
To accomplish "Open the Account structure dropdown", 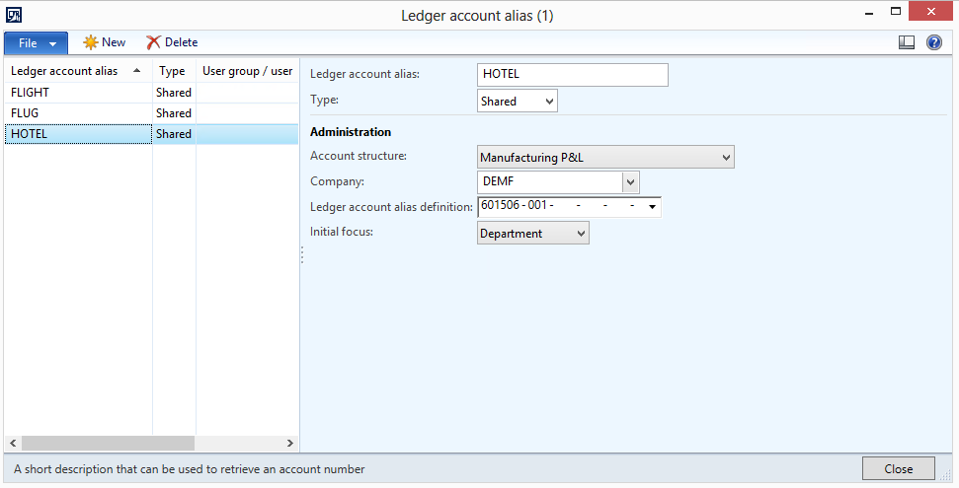I will pyautogui.click(x=726, y=157).
